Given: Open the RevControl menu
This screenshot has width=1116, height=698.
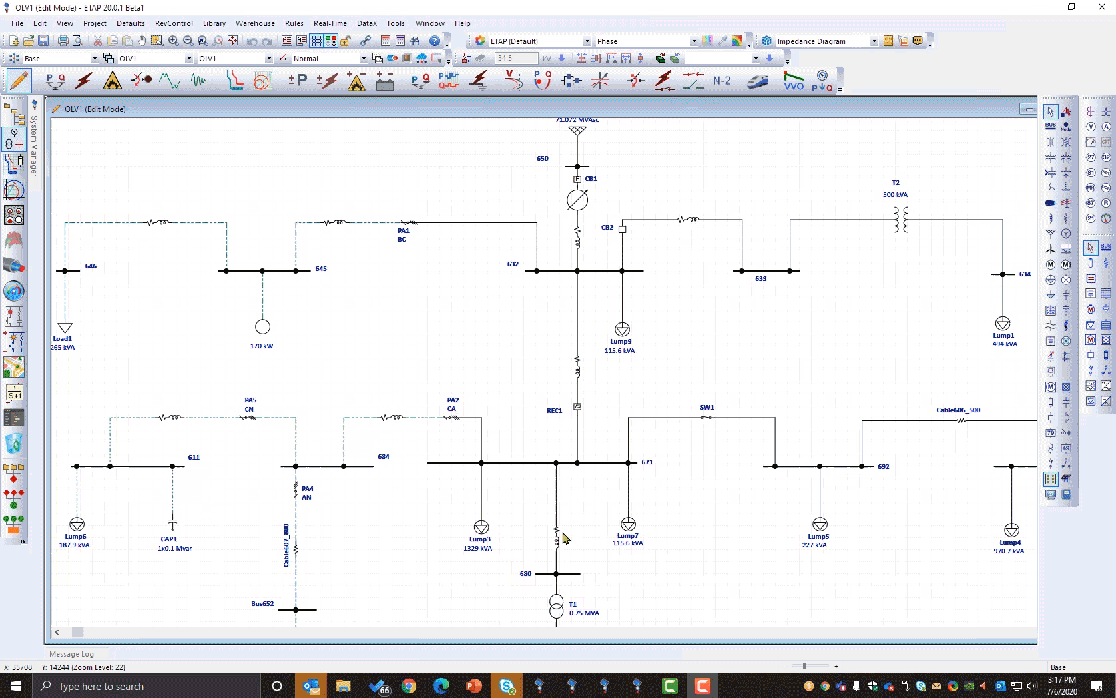Looking at the screenshot, I should tap(174, 23).
